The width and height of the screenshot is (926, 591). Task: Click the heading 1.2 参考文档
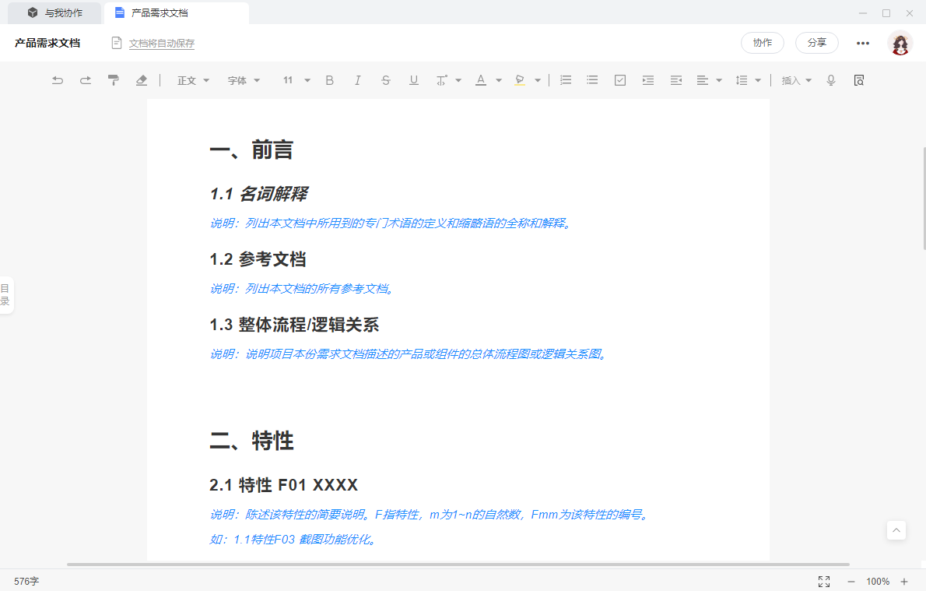pyautogui.click(x=258, y=259)
